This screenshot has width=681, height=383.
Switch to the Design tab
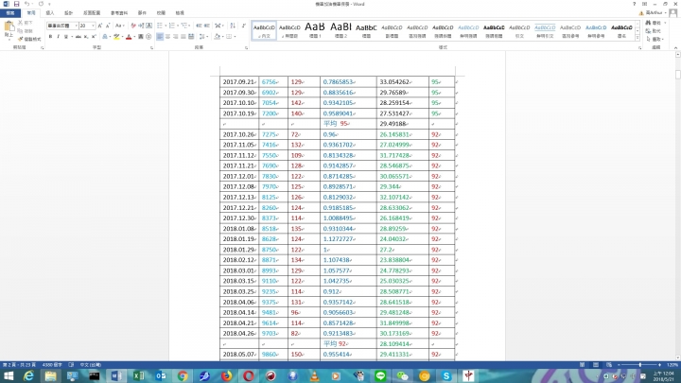click(68, 13)
